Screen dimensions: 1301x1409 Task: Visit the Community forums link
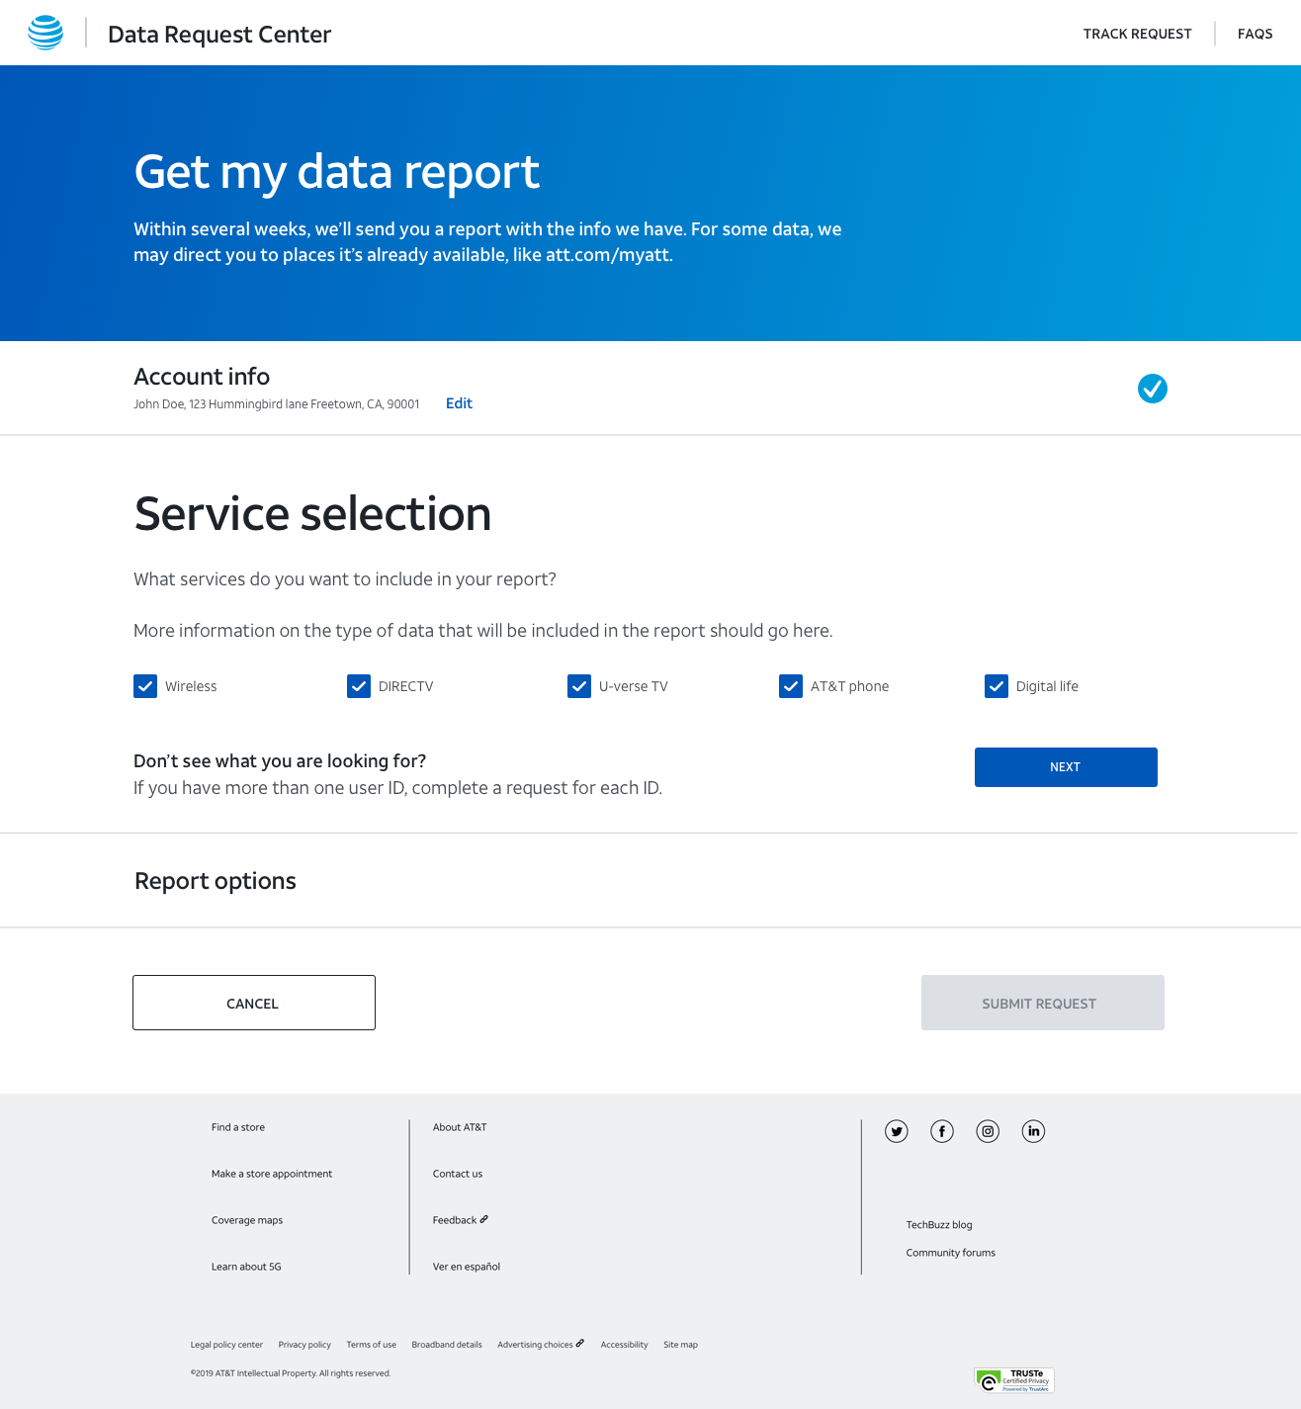(951, 1253)
